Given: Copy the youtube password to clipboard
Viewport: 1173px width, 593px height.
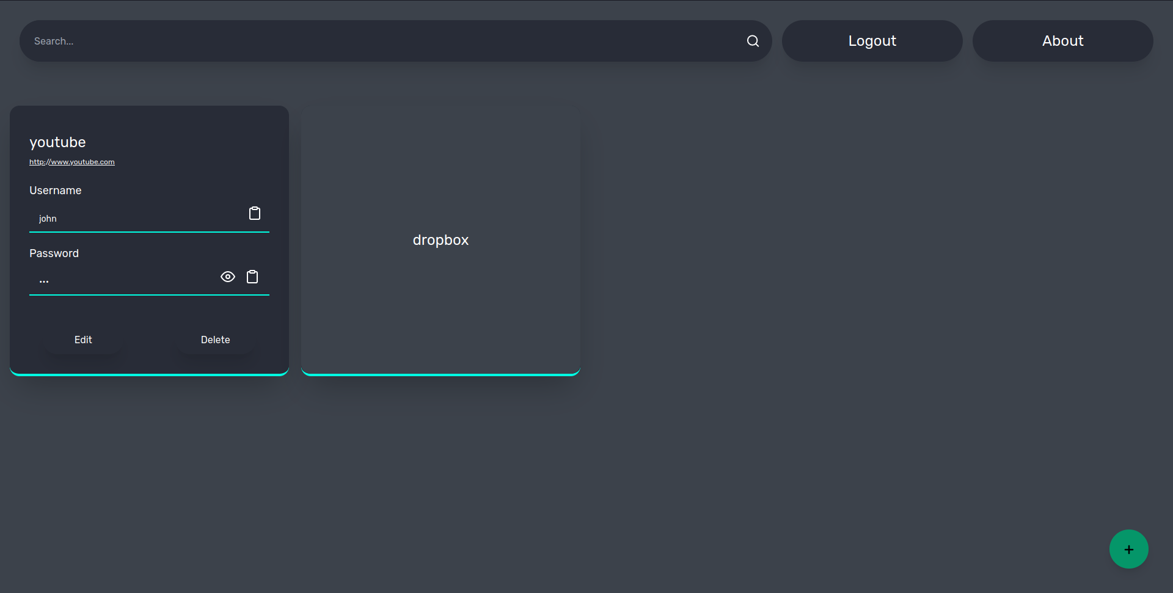Looking at the screenshot, I should [x=252, y=277].
